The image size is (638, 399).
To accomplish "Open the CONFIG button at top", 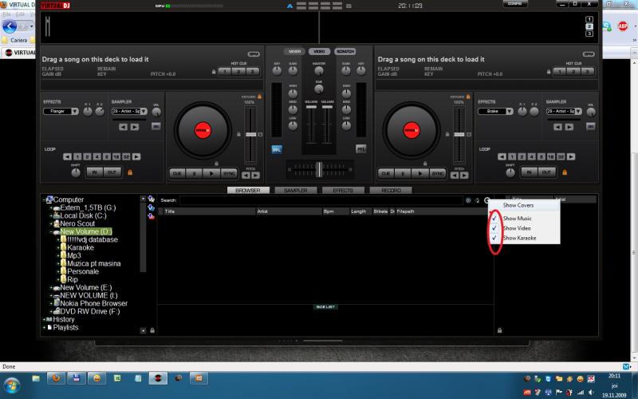I will tap(517, 4).
